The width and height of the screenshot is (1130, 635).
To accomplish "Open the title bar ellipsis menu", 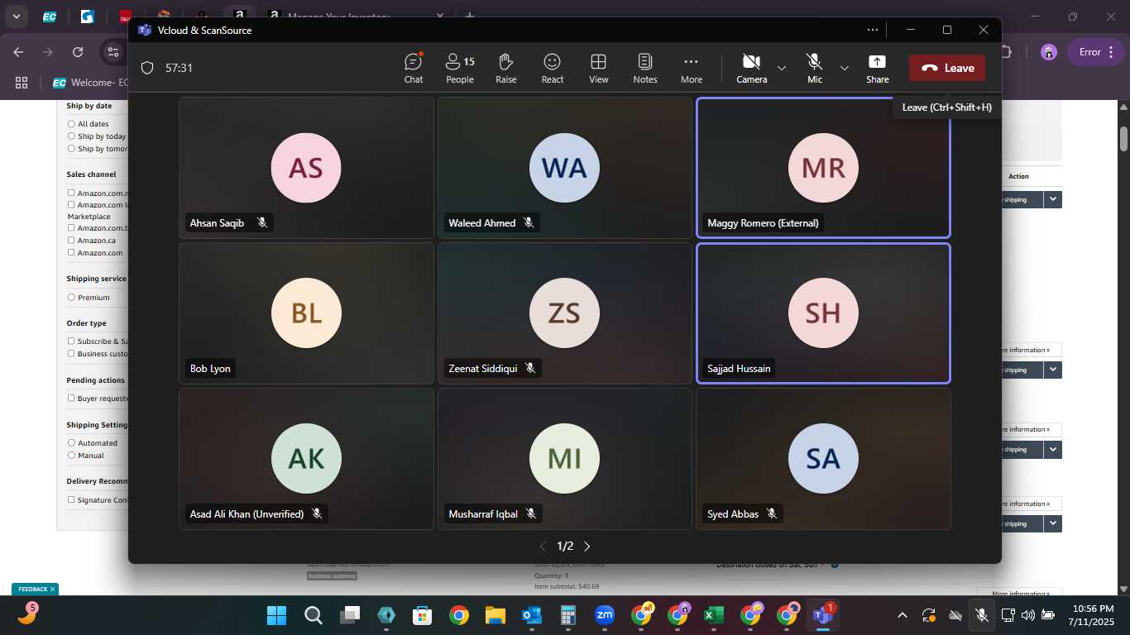I will tap(873, 30).
